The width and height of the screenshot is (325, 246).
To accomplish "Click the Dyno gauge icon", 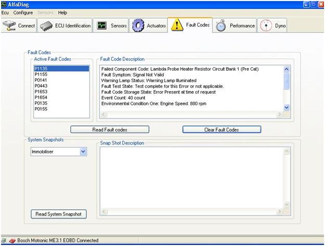I will pos(266,25).
